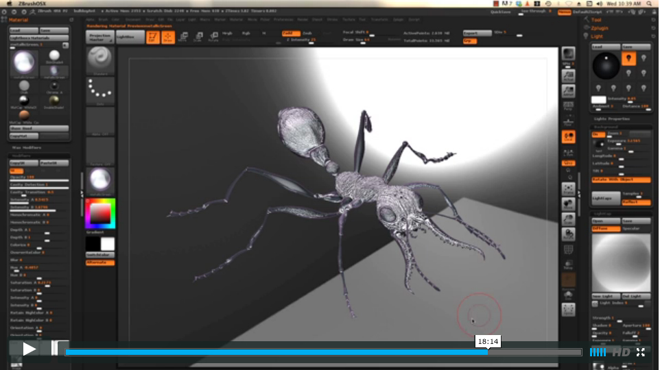Collapse the Light palette header
The width and height of the screenshot is (660, 370).
coord(596,36)
